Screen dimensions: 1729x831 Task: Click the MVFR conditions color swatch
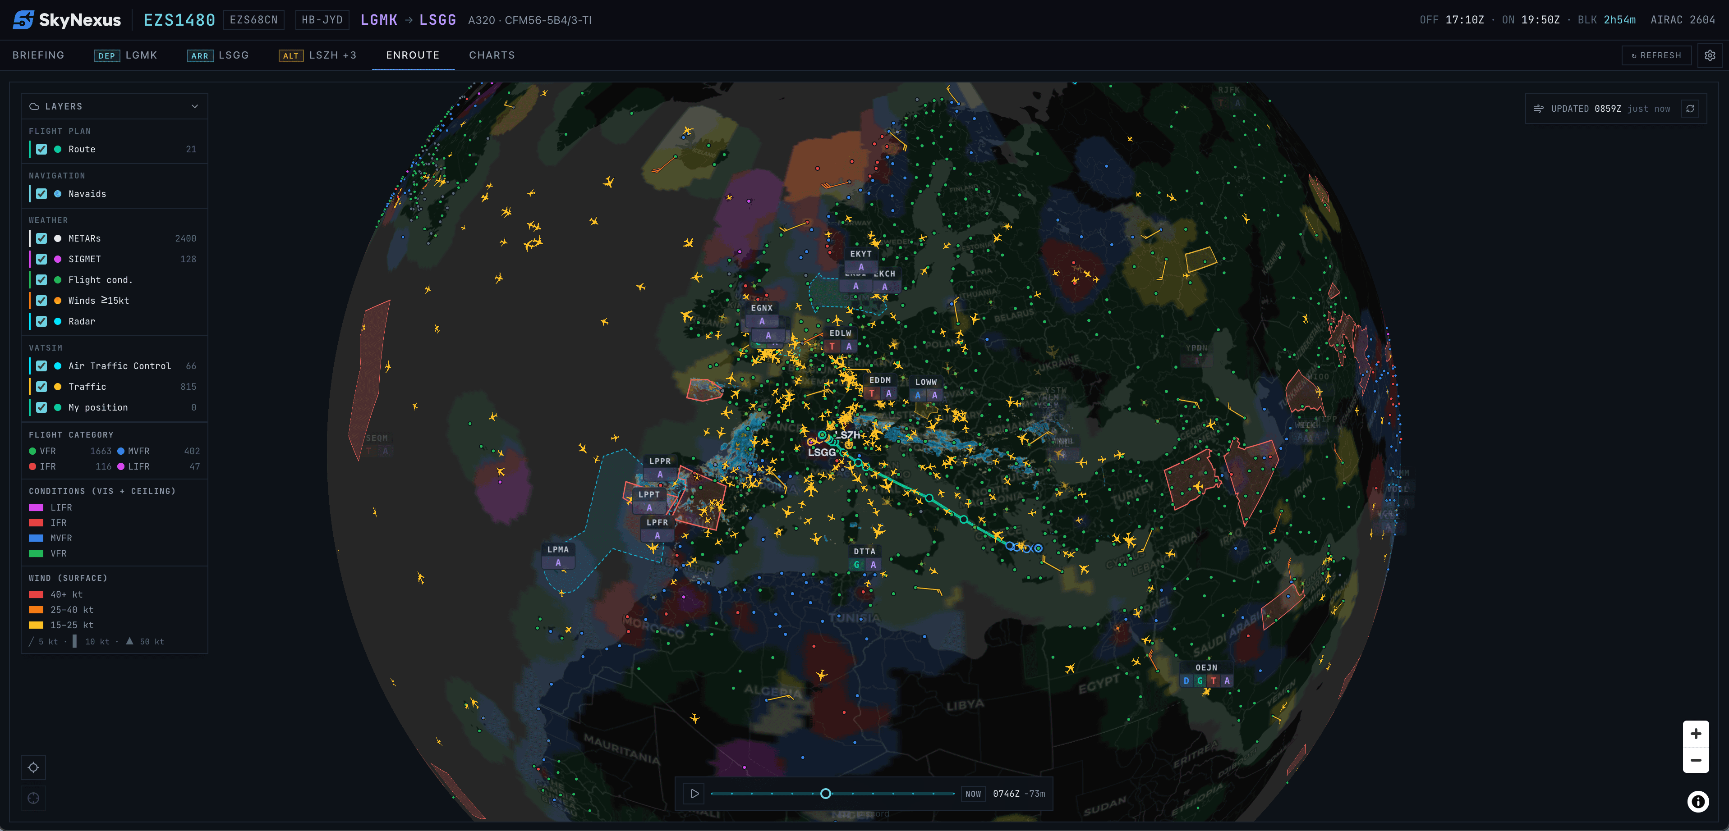tap(36, 539)
